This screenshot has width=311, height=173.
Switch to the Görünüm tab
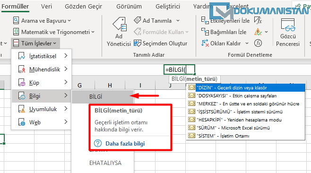pos(129,7)
